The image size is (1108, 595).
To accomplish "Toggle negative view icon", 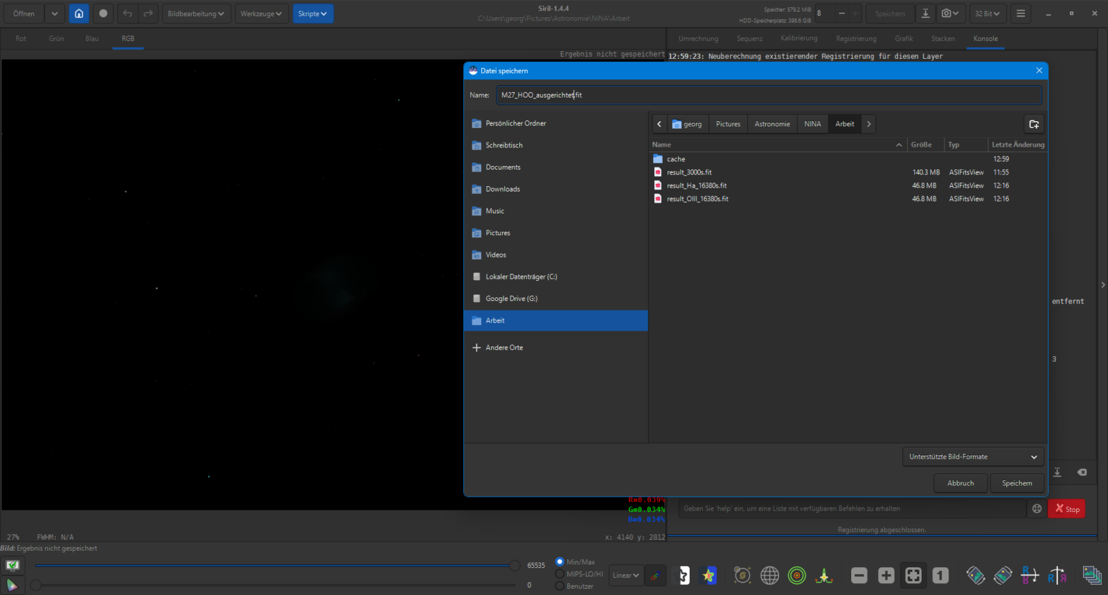I will [x=683, y=576].
